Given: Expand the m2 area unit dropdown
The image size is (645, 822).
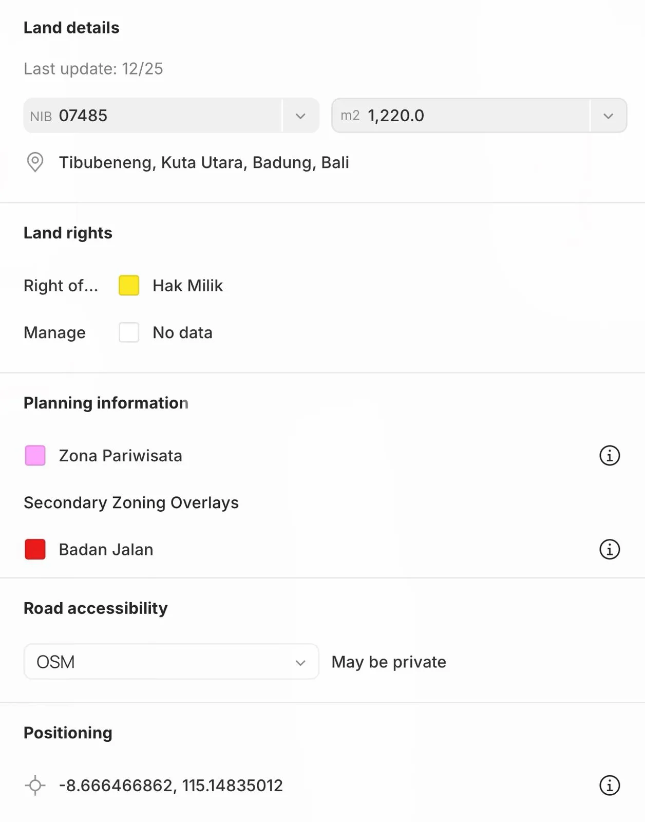Looking at the screenshot, I should point(608,116).
